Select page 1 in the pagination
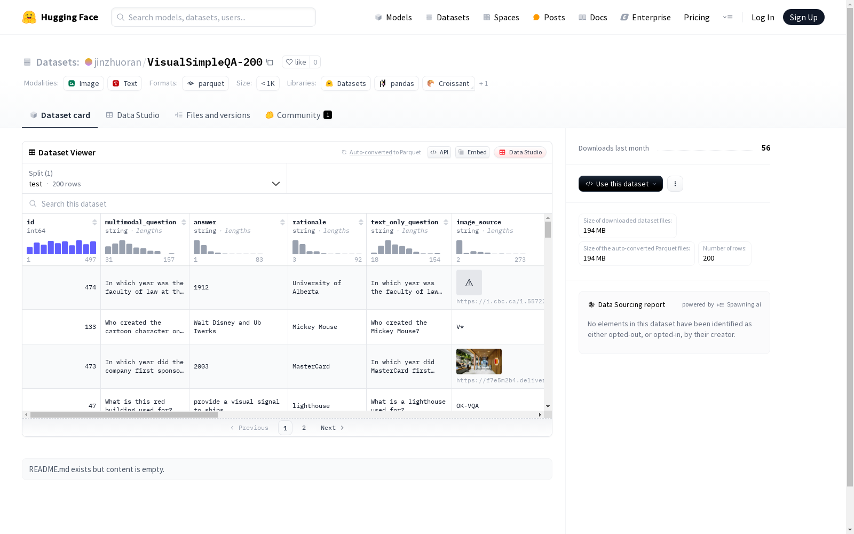Screen dimensions: 854x534 (x=285, y=428)
